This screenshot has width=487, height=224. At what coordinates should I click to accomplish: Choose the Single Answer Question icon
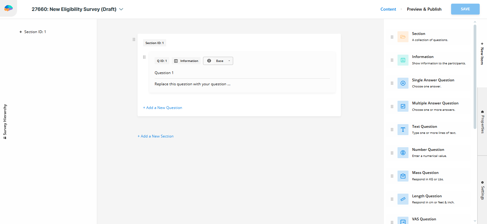click(403, 83)
